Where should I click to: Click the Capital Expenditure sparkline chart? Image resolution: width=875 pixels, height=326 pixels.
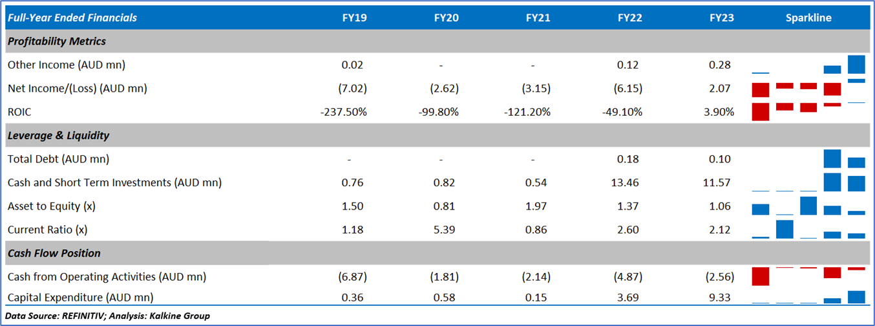click(x=808, y=297)
